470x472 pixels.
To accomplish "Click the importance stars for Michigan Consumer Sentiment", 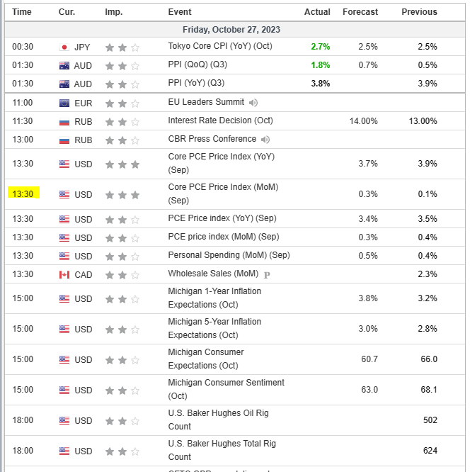I will [x=122, y=390].
